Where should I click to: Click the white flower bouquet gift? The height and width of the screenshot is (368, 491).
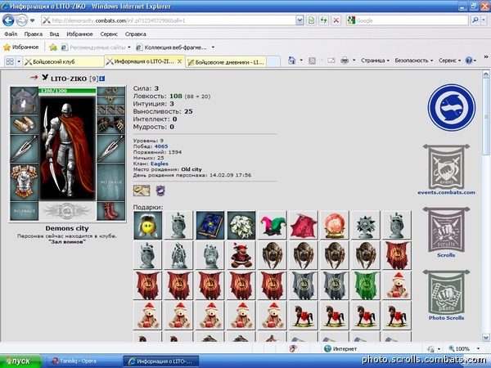[x=241, y=226]
